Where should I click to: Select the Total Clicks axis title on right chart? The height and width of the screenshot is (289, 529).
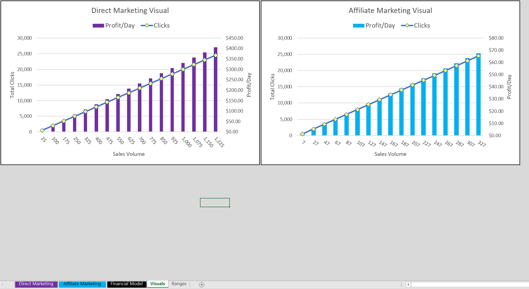tap(273, 86)
